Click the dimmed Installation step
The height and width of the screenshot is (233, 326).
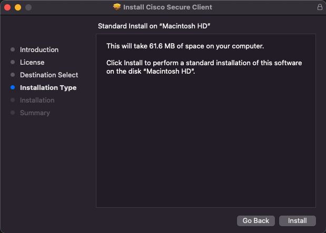coord(37,100)
